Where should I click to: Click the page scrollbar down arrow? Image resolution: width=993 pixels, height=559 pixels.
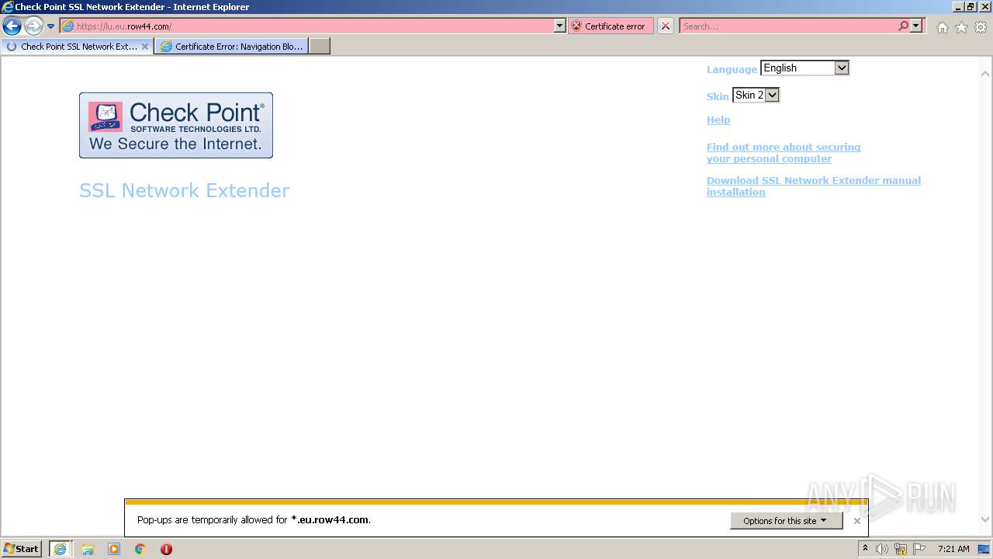tap(985, 519)
